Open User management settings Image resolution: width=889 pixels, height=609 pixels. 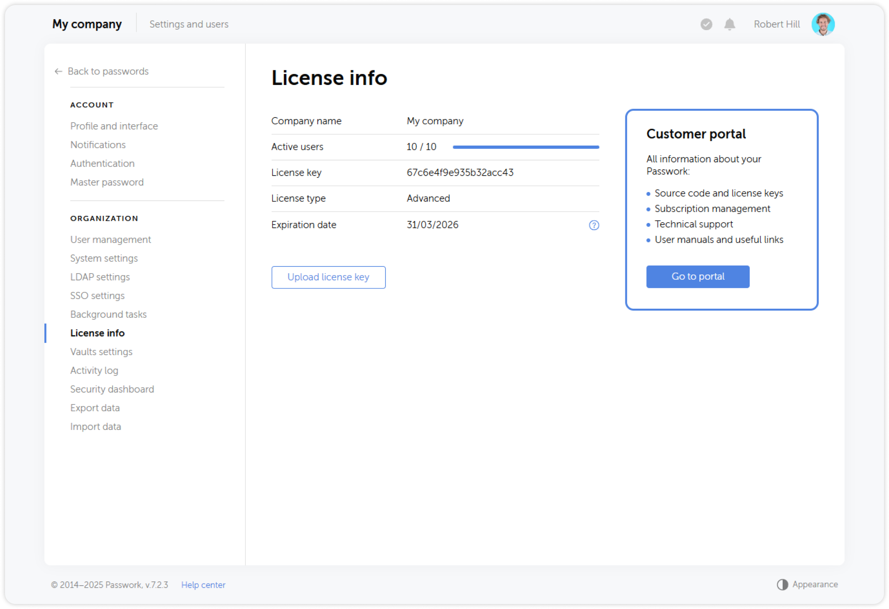110,239
